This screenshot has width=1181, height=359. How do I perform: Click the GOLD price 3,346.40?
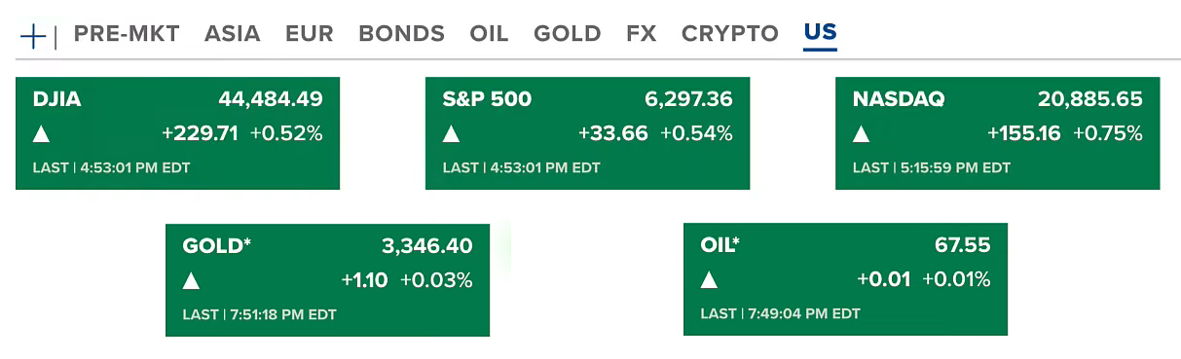point(426,246)
